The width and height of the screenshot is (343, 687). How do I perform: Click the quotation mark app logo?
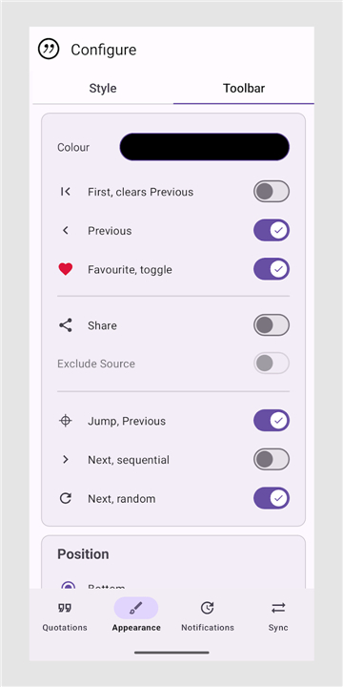pos(49,49)
